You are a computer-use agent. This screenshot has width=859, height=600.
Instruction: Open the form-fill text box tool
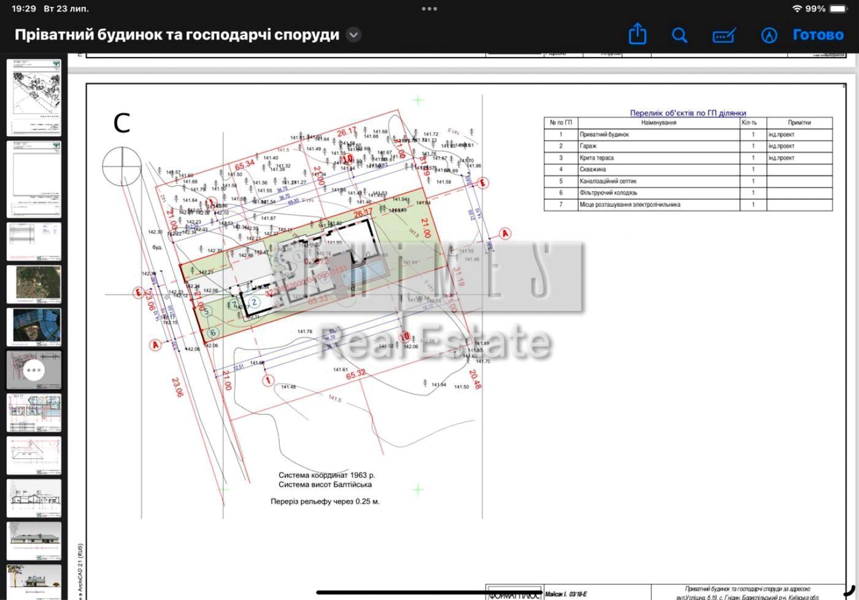[724, 36]
